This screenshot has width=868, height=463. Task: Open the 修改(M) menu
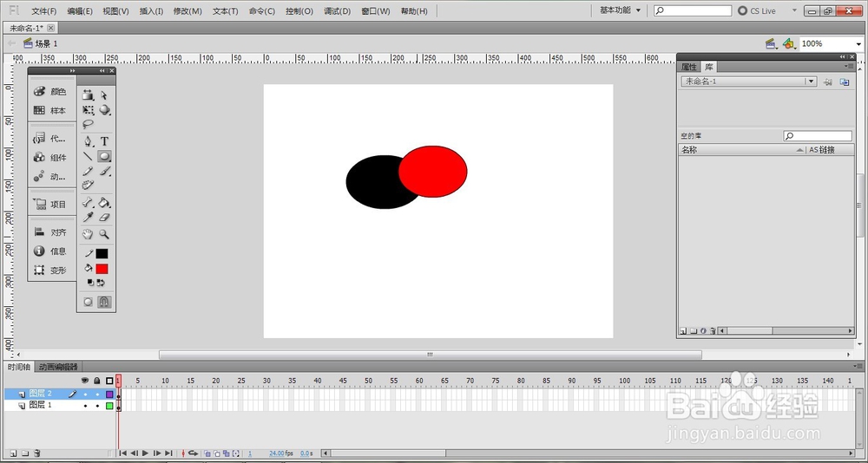[x=187, y=11]
